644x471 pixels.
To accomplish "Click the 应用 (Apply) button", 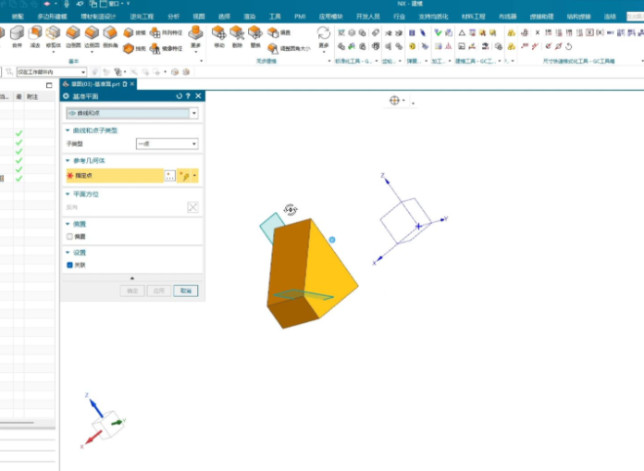I will pos(159,291).
